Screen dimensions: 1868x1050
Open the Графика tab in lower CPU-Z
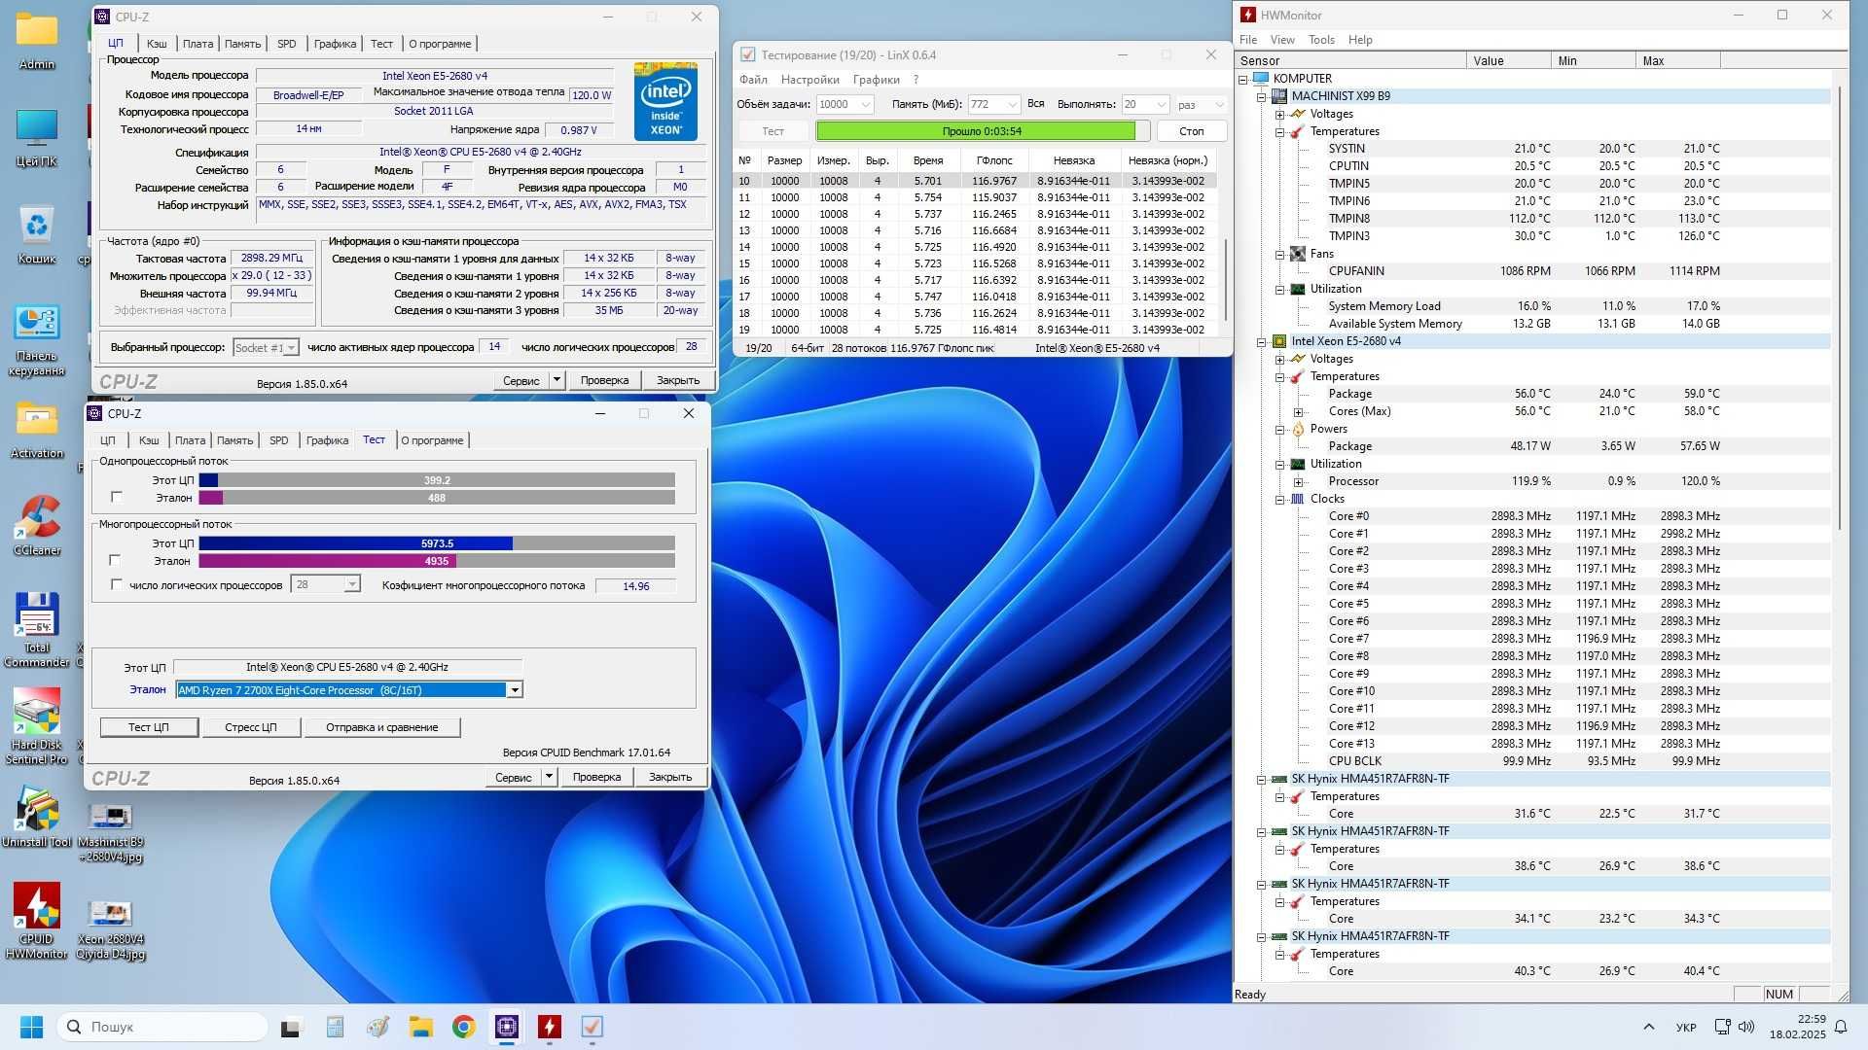[x=327, y=440]
